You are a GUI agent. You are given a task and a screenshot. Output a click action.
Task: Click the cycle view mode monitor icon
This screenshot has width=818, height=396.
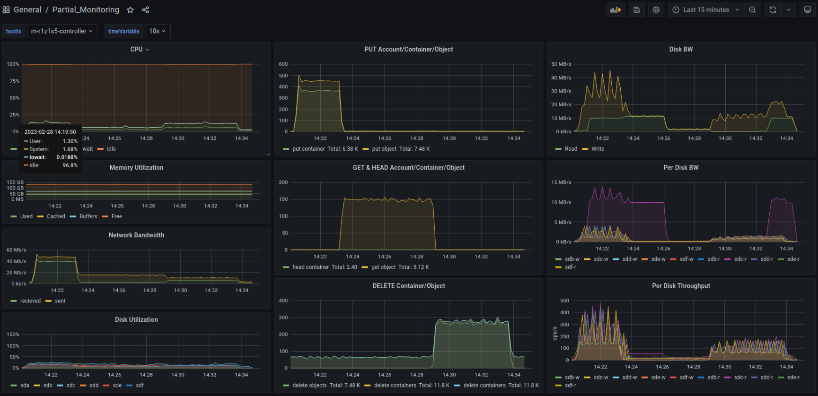808,10
